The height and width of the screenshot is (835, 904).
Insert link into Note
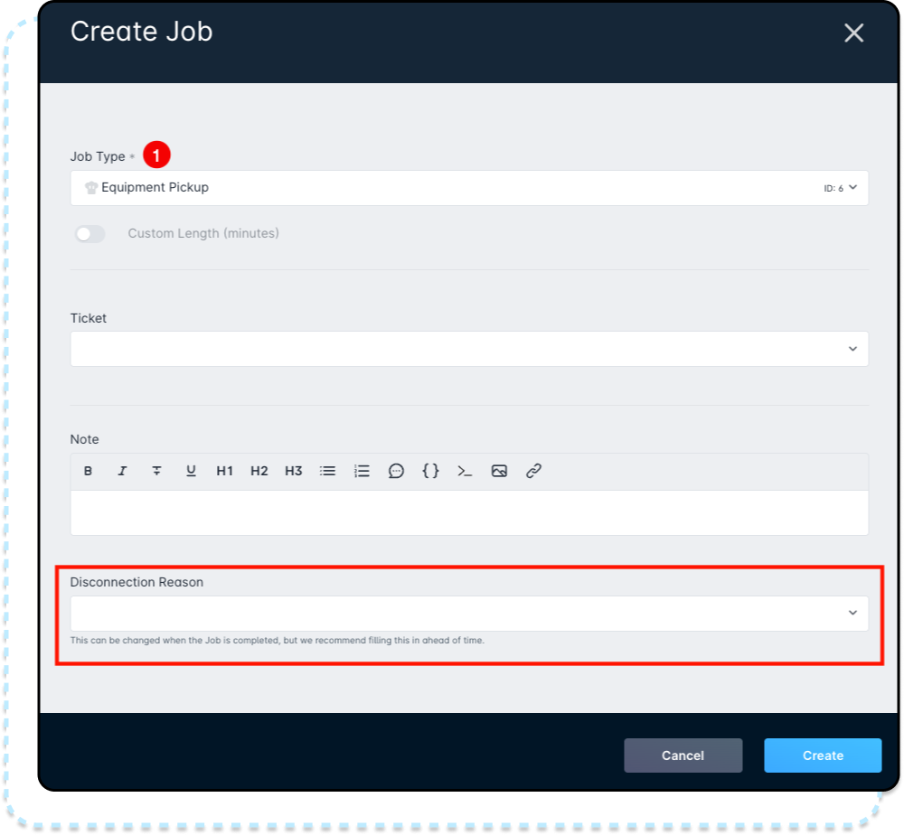coord(534,471)
